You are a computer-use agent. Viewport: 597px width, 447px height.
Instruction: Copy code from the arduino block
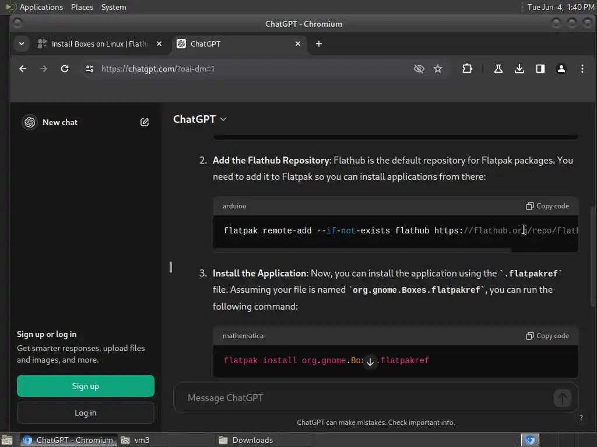[547, 206]
